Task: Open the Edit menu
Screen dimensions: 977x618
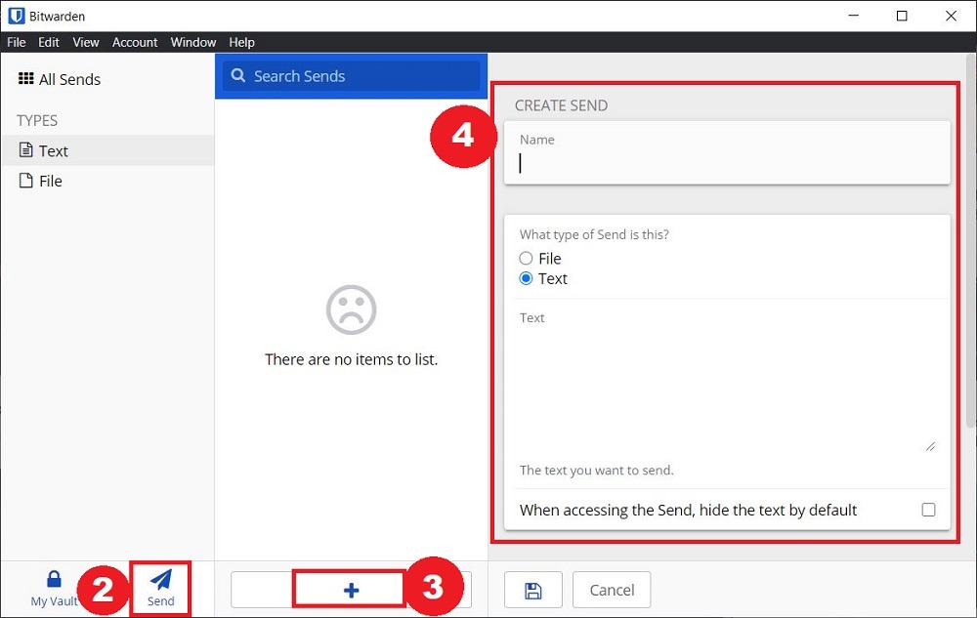Action: (49, 42)
